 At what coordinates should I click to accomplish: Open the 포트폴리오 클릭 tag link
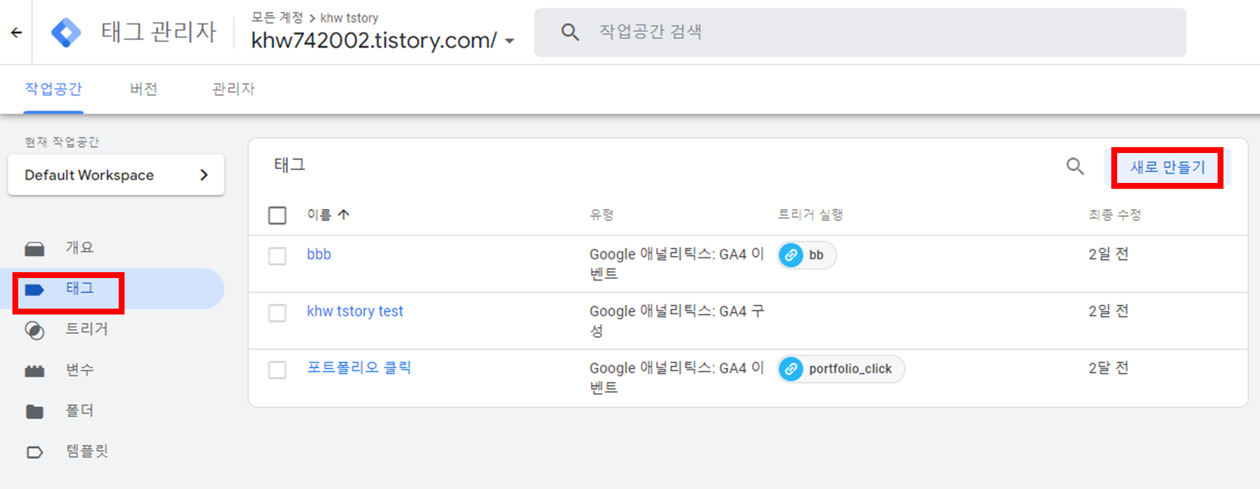pos(359,367)
